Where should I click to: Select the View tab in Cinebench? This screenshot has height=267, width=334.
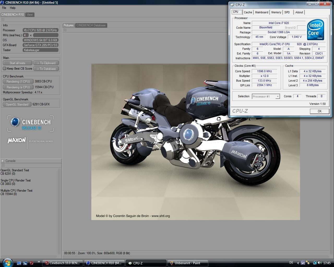click(30, 15)
